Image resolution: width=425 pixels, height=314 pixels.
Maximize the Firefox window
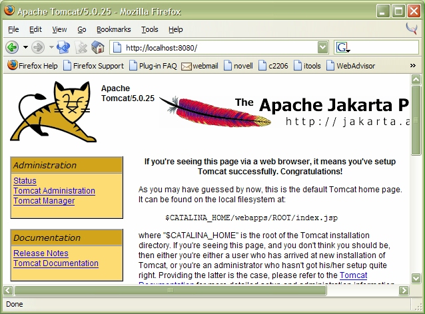tap(398, 11)
